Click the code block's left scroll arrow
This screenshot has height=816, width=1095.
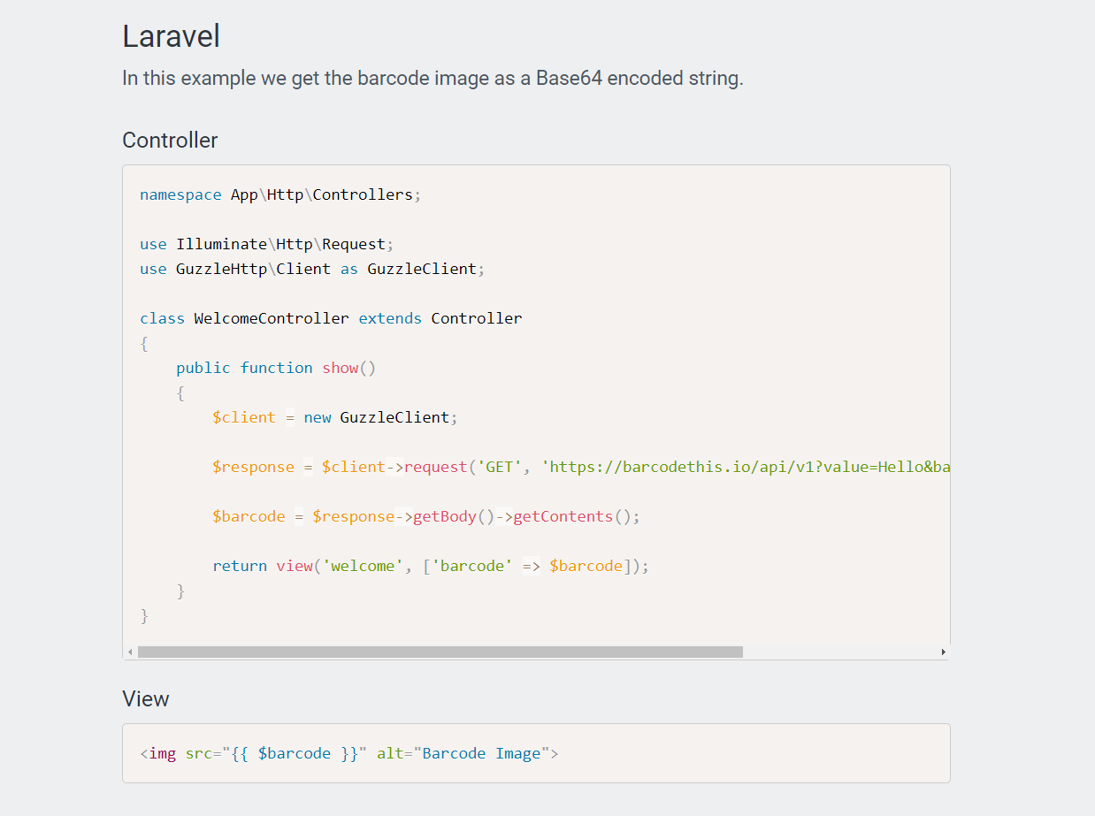point(130,652)
